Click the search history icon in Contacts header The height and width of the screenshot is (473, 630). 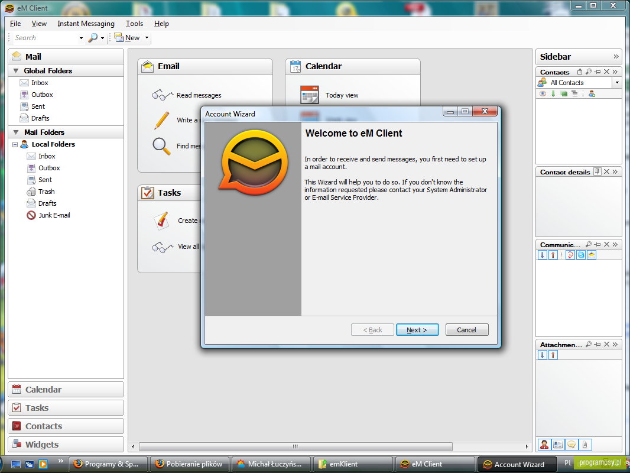point(589,72)
